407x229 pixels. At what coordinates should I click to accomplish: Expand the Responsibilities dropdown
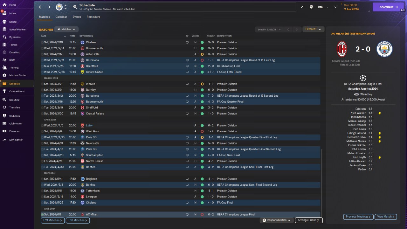[276, 220]
